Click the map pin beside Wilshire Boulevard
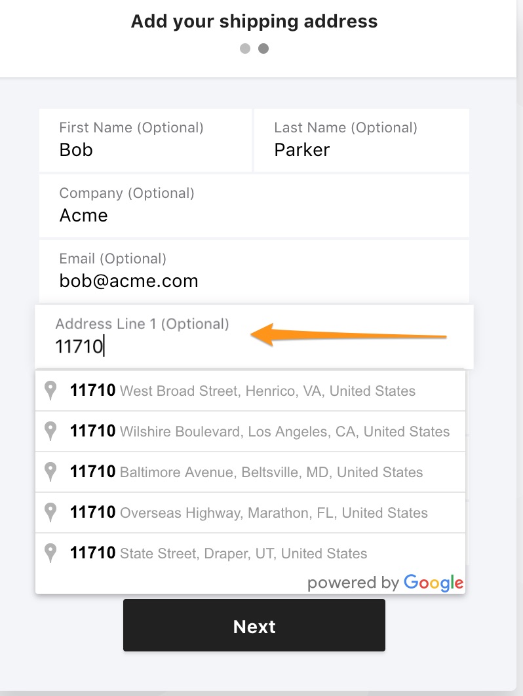Viewport: 523px width, 696px height. (50, 431)
